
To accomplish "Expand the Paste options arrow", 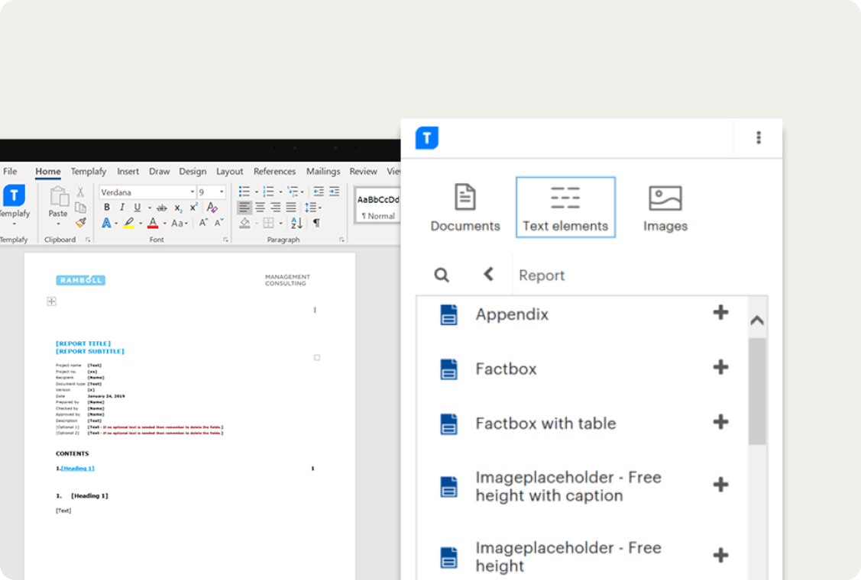I will coord(58,224).
